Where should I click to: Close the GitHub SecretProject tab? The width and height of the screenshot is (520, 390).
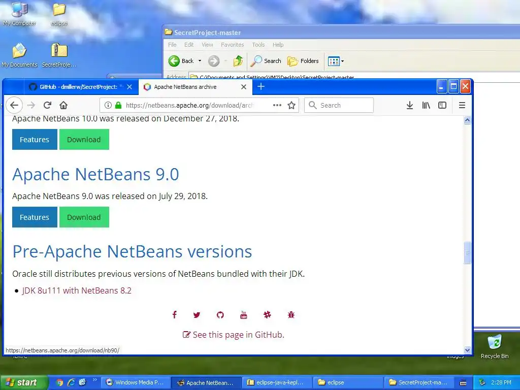(x=129, y=87)
